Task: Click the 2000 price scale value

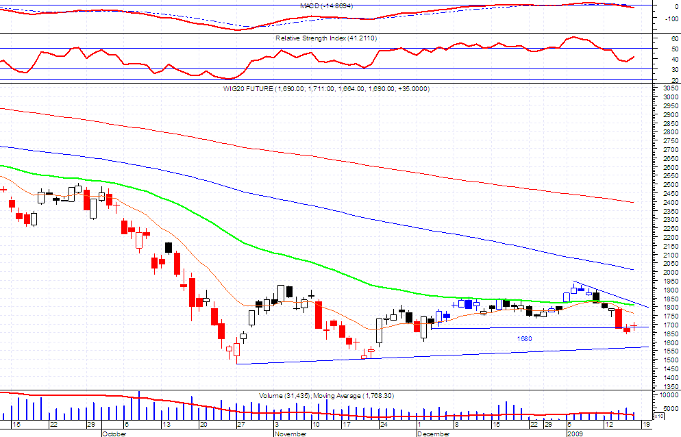Action: pyautogui.click(x=671, y=273)
